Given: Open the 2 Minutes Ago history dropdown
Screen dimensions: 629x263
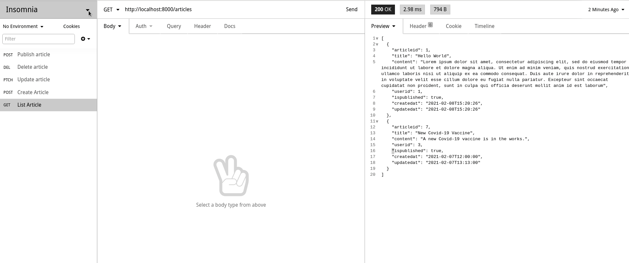Looking at the screenshot, I should click(606, 10).
